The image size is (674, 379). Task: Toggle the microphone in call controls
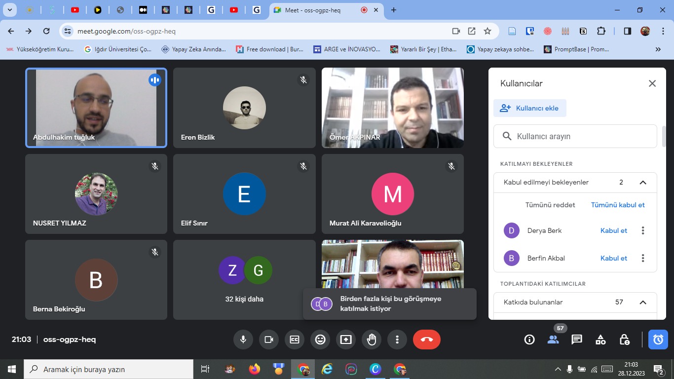243,340
